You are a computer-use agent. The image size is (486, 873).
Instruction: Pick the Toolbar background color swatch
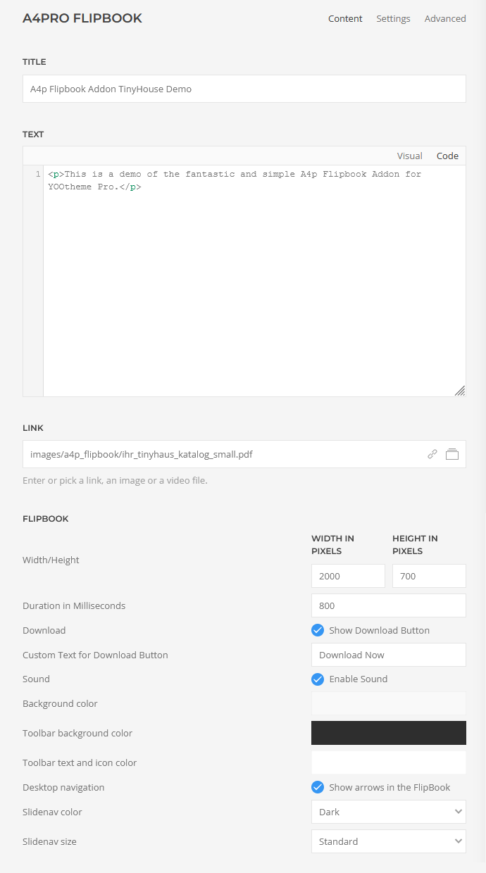389,733
